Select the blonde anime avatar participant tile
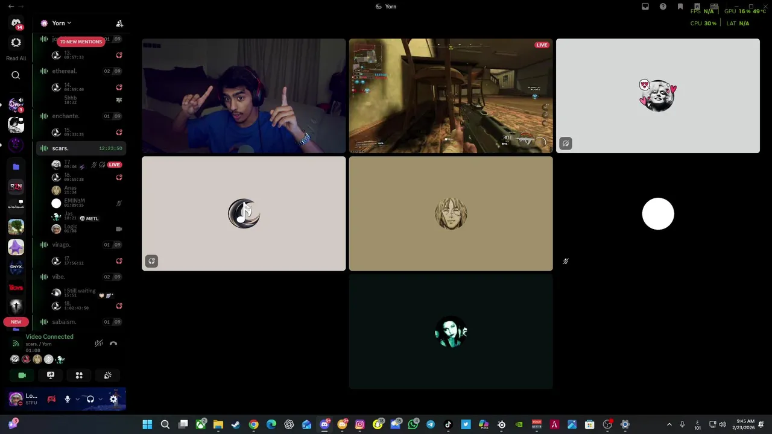Screen dimensions: 772x434 coord(451,214)
